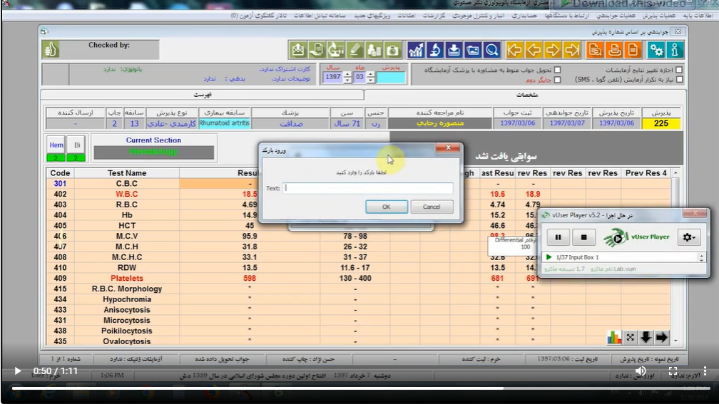Click the orange printer icon
Screen dimensions: 719x404
coord(613,50)
